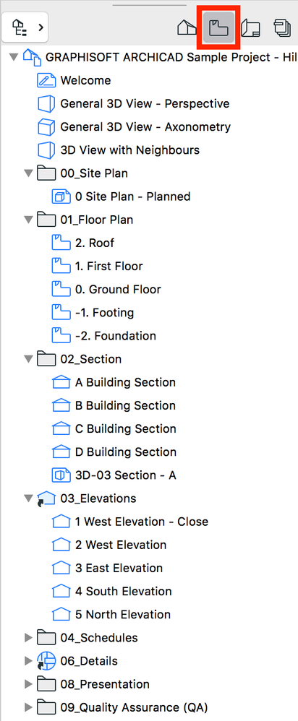
Task: Click the General 3D View - Axonometry icon
Action: [x=46, y=127]
